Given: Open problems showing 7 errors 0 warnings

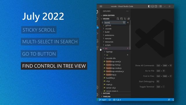Looking at the screenshot, I should [117, 100].
